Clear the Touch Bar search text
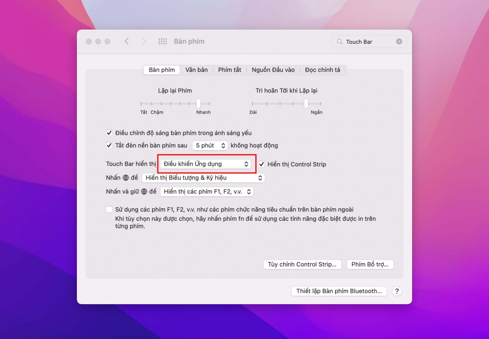 click(x=399, y=41)
